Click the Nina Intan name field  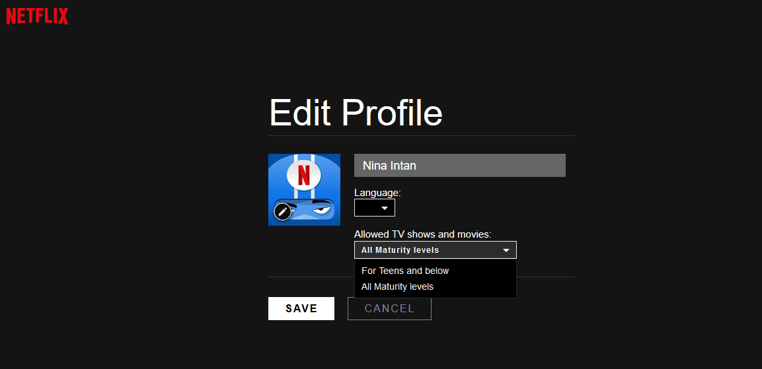point(460,166)
